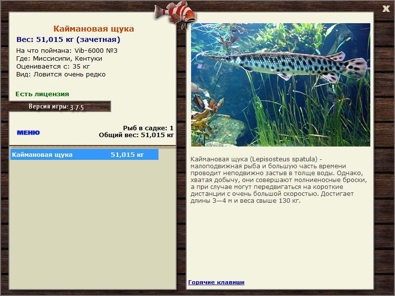
Task: Select Каймановая щука row in keepnet list
Action: click(x=84, y=154)
